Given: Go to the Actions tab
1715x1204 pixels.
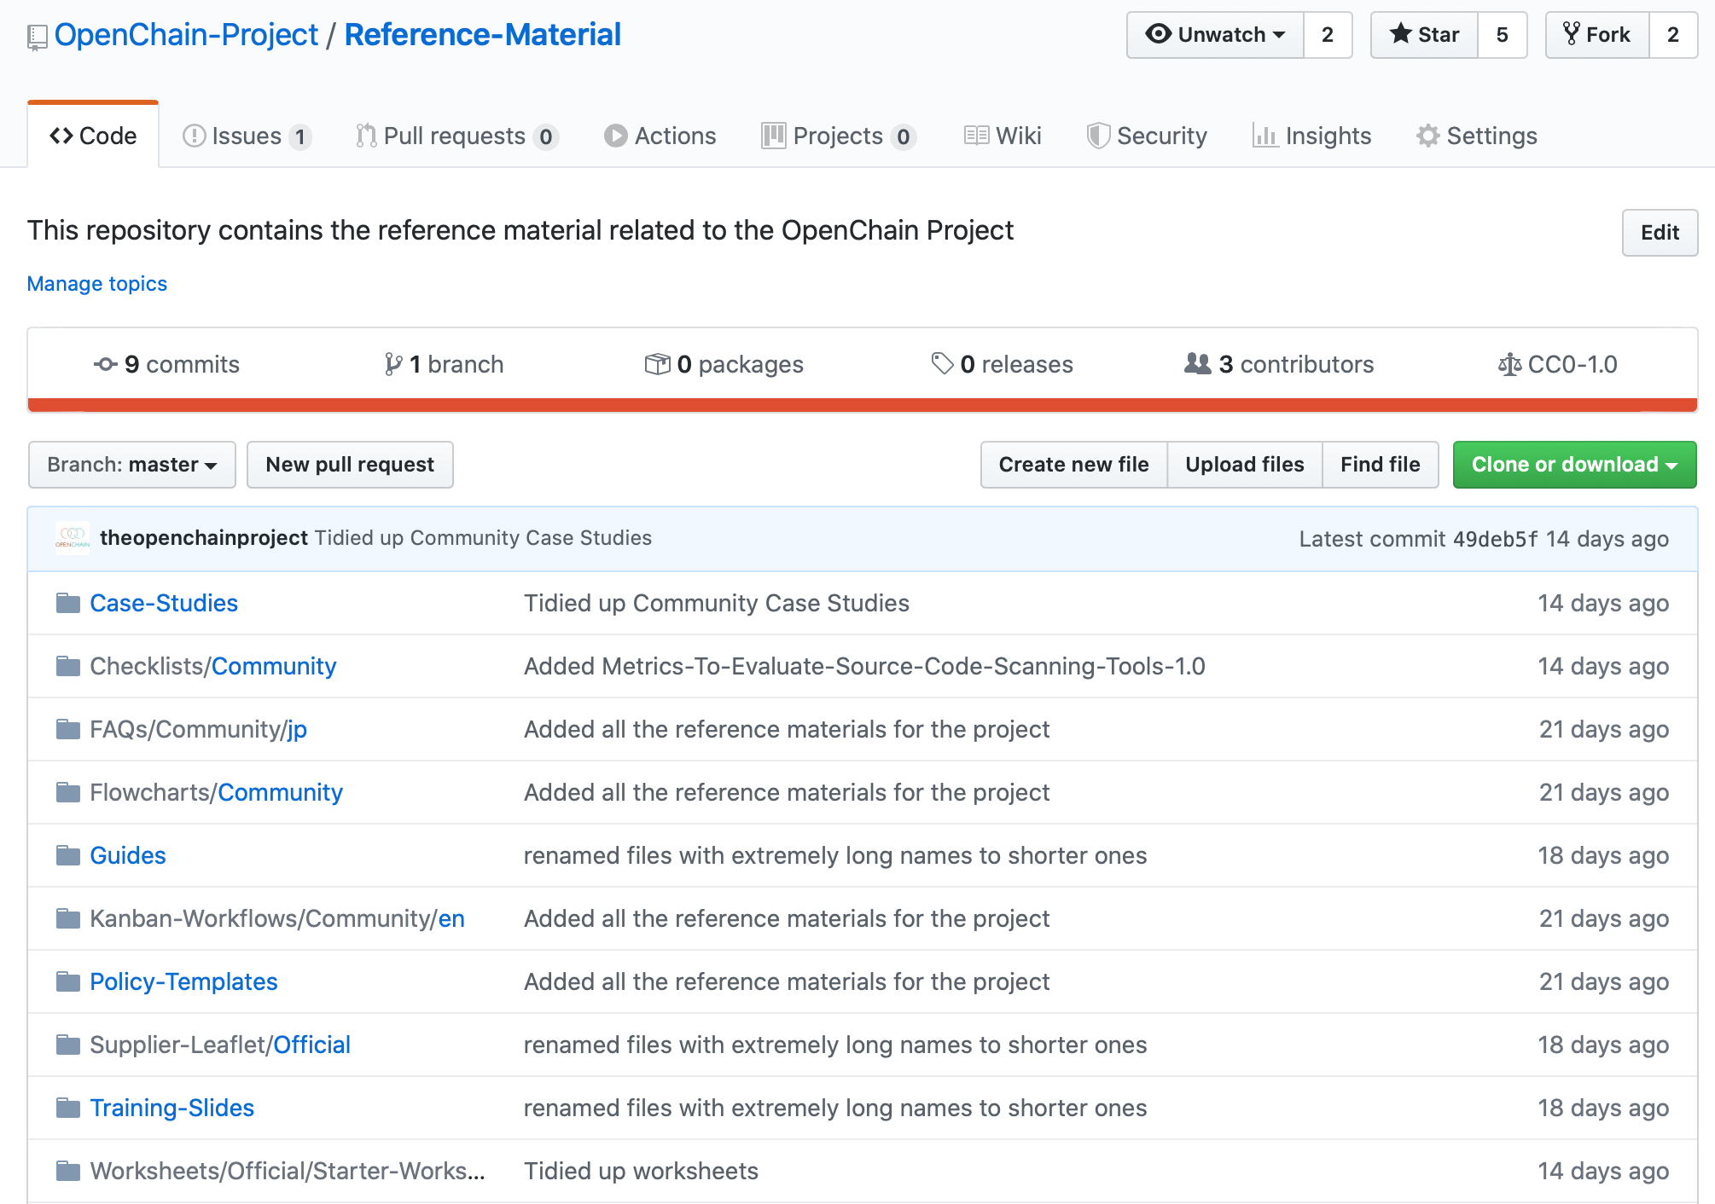Looking at the screenshot, I should [x=660, y=136].
